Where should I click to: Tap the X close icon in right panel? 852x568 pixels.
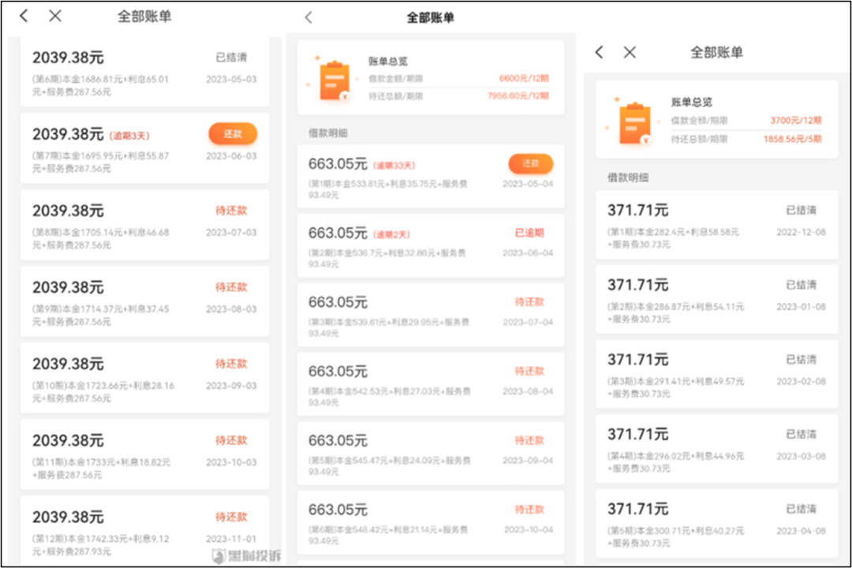pos(630,52)
